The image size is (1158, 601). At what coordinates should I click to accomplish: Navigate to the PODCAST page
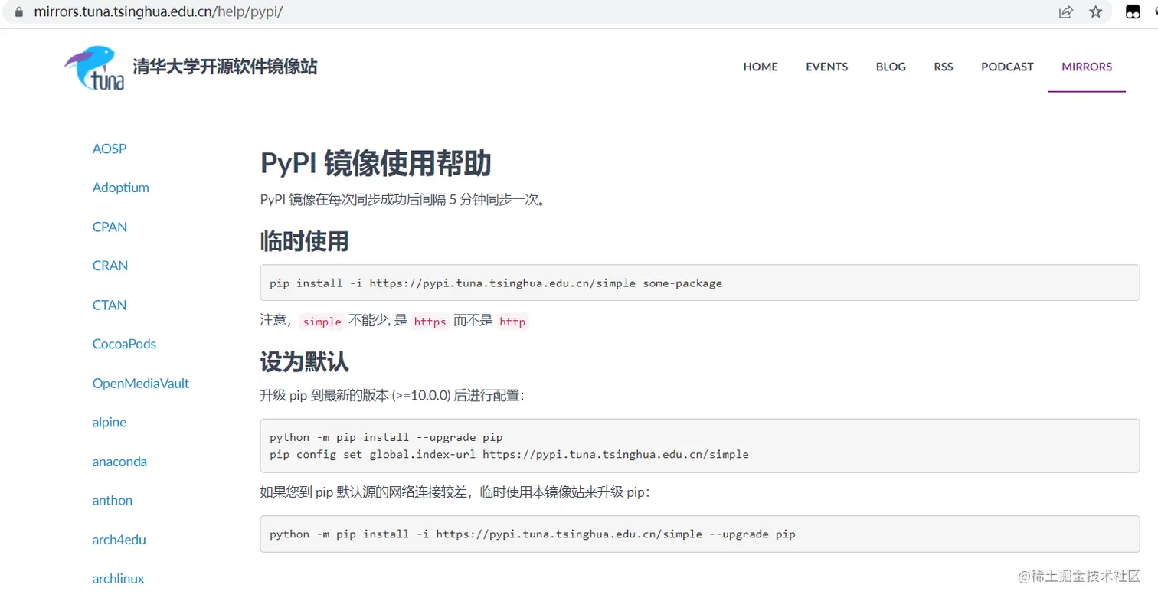1007,67
